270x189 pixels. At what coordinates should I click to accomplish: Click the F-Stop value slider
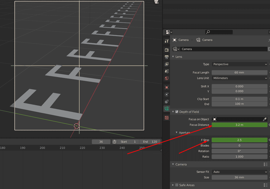[x=239, y=140]
